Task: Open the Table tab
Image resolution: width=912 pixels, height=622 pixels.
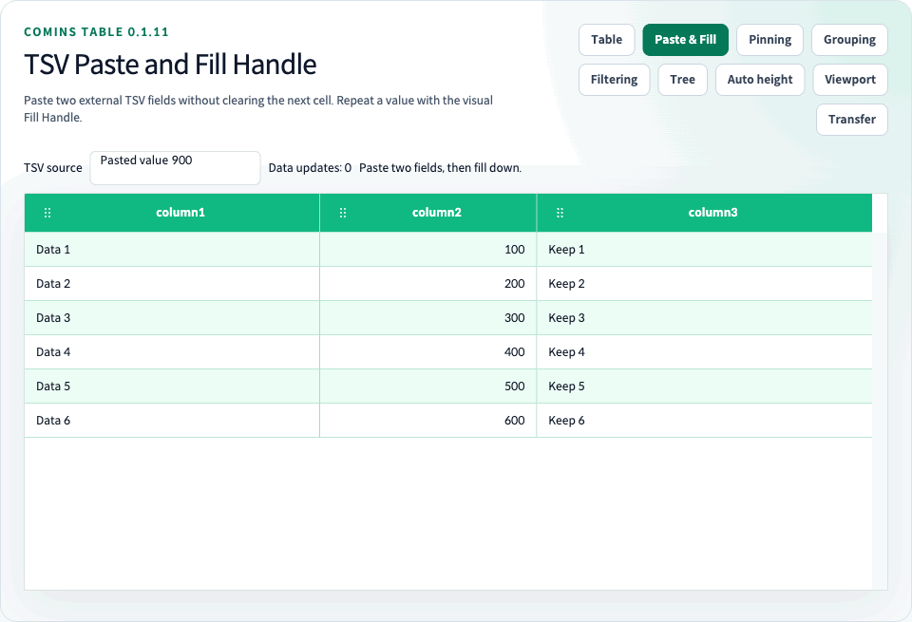Action: click(607, 40)
